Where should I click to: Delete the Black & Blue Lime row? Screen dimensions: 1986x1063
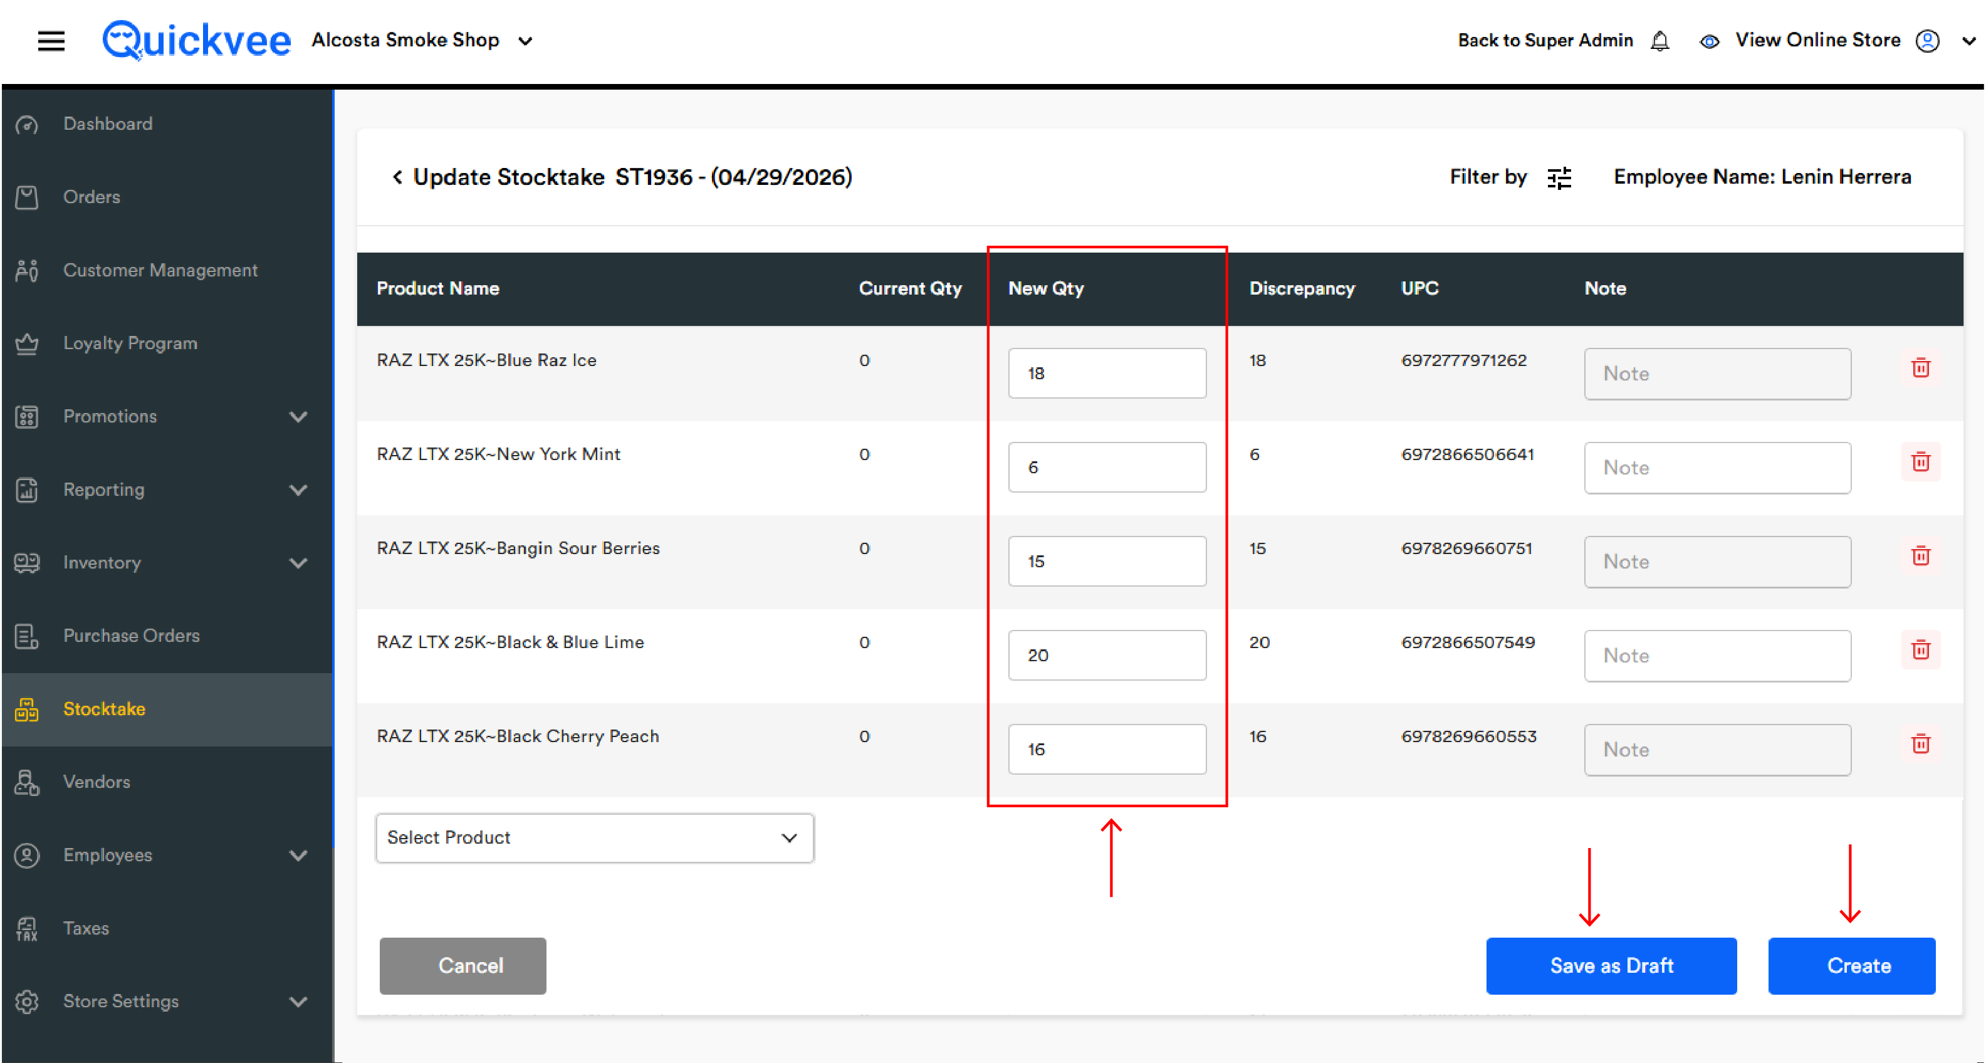tap(1920, 650)
